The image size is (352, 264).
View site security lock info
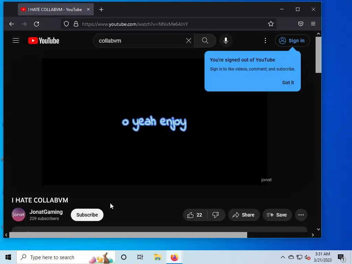click(x=76, y=24)
